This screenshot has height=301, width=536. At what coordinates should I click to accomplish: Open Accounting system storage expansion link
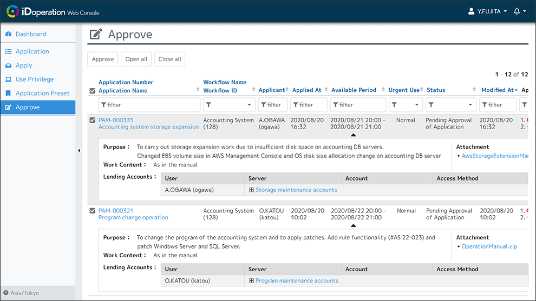(x=148, y=127)
